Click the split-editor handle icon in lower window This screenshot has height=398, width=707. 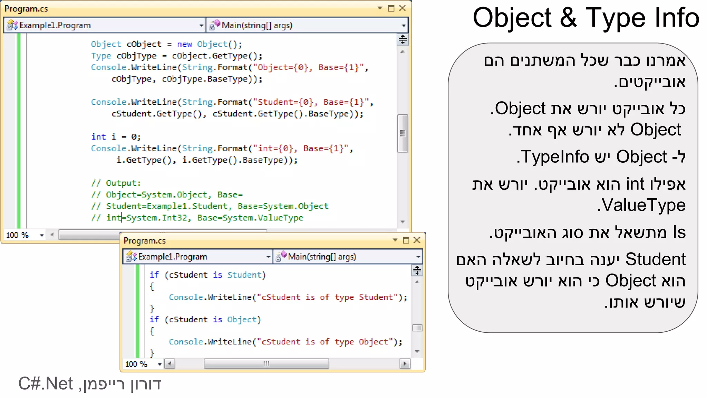point(417,271)
